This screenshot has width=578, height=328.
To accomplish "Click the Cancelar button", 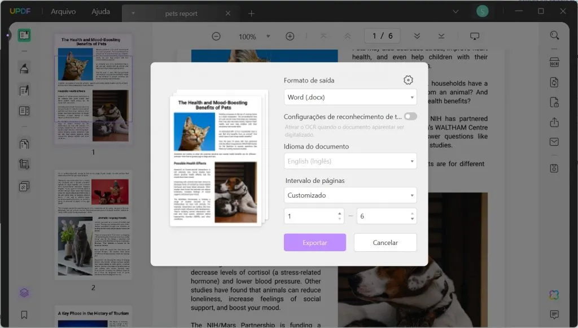I will [385, 242].
